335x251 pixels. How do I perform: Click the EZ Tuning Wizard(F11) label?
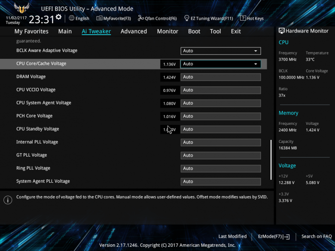[x=212, y=18]
